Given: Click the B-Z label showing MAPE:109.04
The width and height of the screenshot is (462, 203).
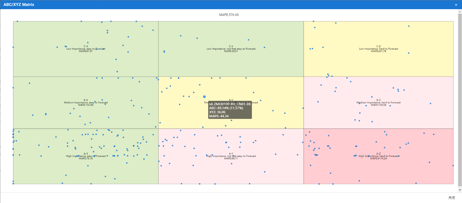Looking at the screenshot, I should 378,102.
